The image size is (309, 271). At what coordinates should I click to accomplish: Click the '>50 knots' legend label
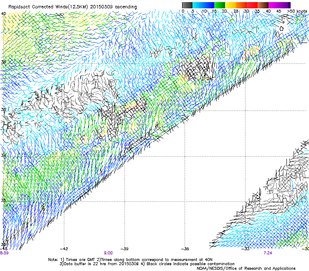[x=297, y=11]
